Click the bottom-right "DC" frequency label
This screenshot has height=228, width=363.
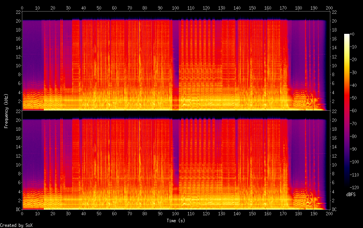335,210
